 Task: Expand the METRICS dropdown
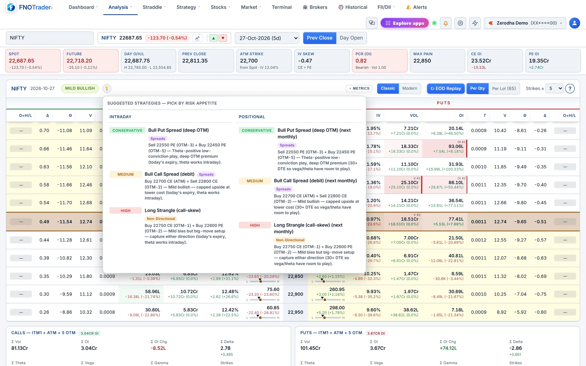pyautogui.click(x=359, y=88)
